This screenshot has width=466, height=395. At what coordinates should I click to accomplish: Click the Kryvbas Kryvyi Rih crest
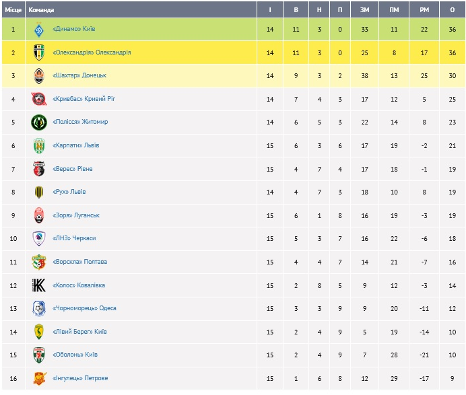click(x=39, y=99)
